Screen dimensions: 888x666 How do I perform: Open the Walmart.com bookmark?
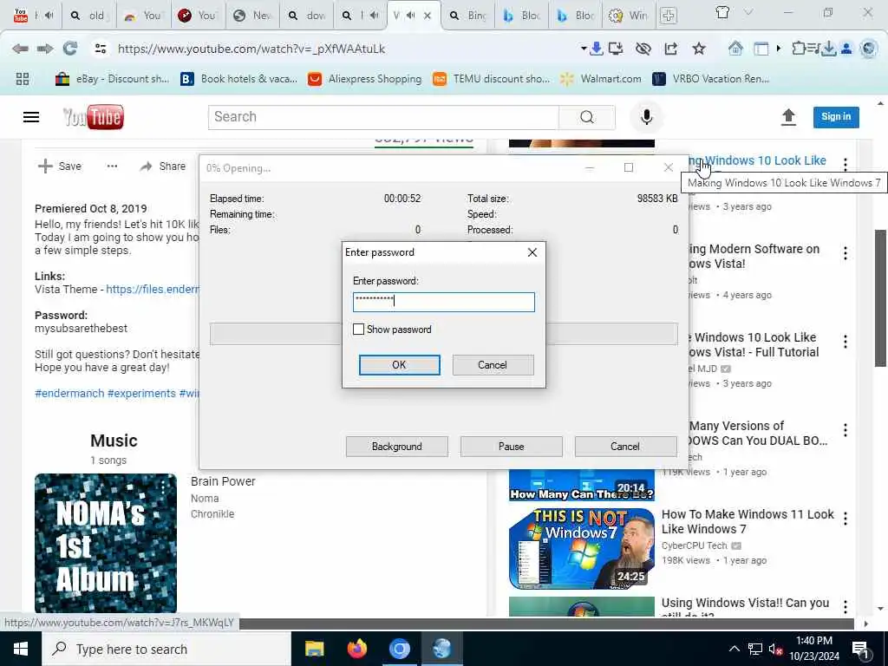pos(601,79)
